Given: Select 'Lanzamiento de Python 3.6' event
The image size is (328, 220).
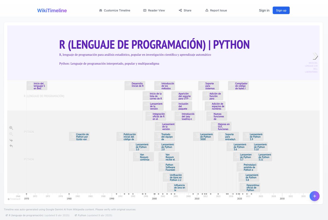Looking at the screenshot, I should [237, 147].
